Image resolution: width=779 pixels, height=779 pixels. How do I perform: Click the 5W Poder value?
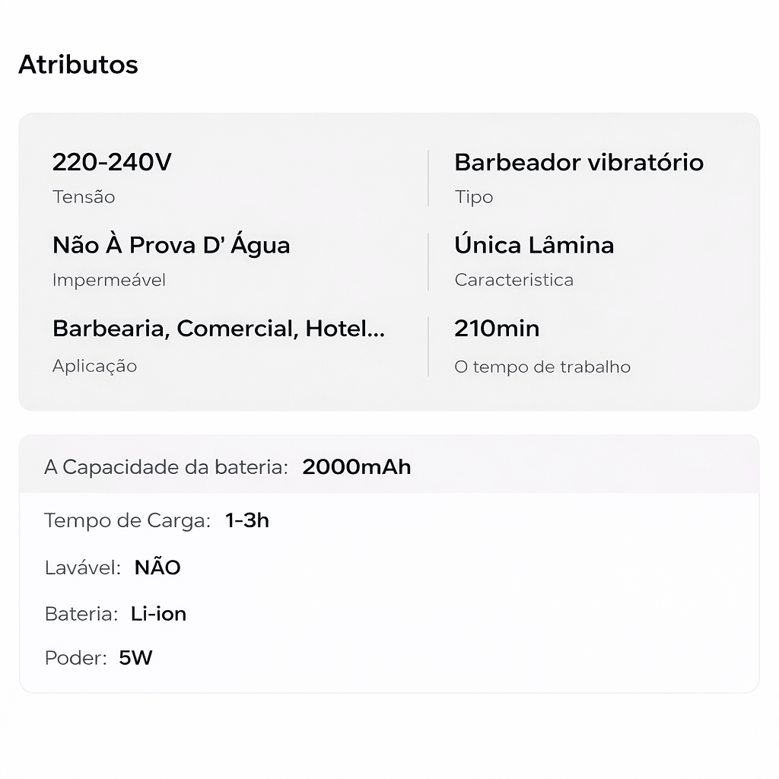point(135,658)
